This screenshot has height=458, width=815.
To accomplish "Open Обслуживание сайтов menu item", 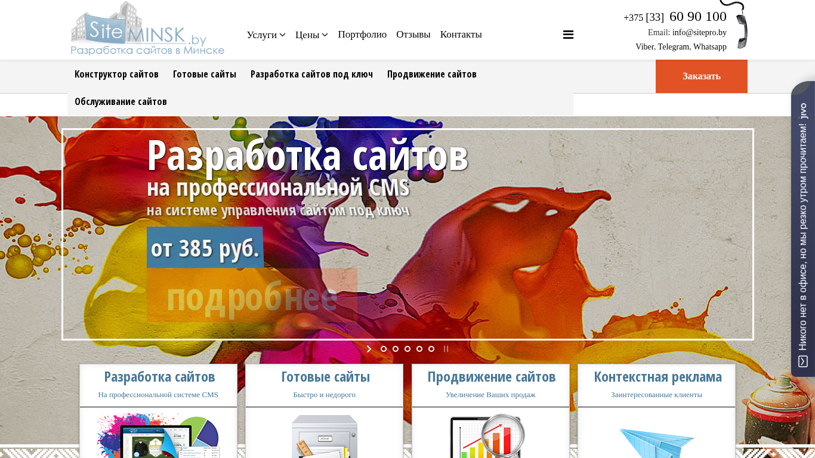I will pos(121,101).
